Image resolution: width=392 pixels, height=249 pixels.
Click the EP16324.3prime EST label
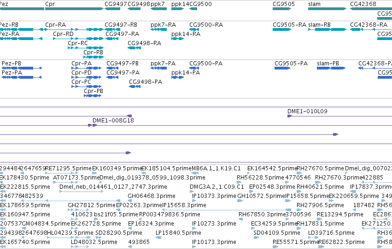[x=151, y=224]
